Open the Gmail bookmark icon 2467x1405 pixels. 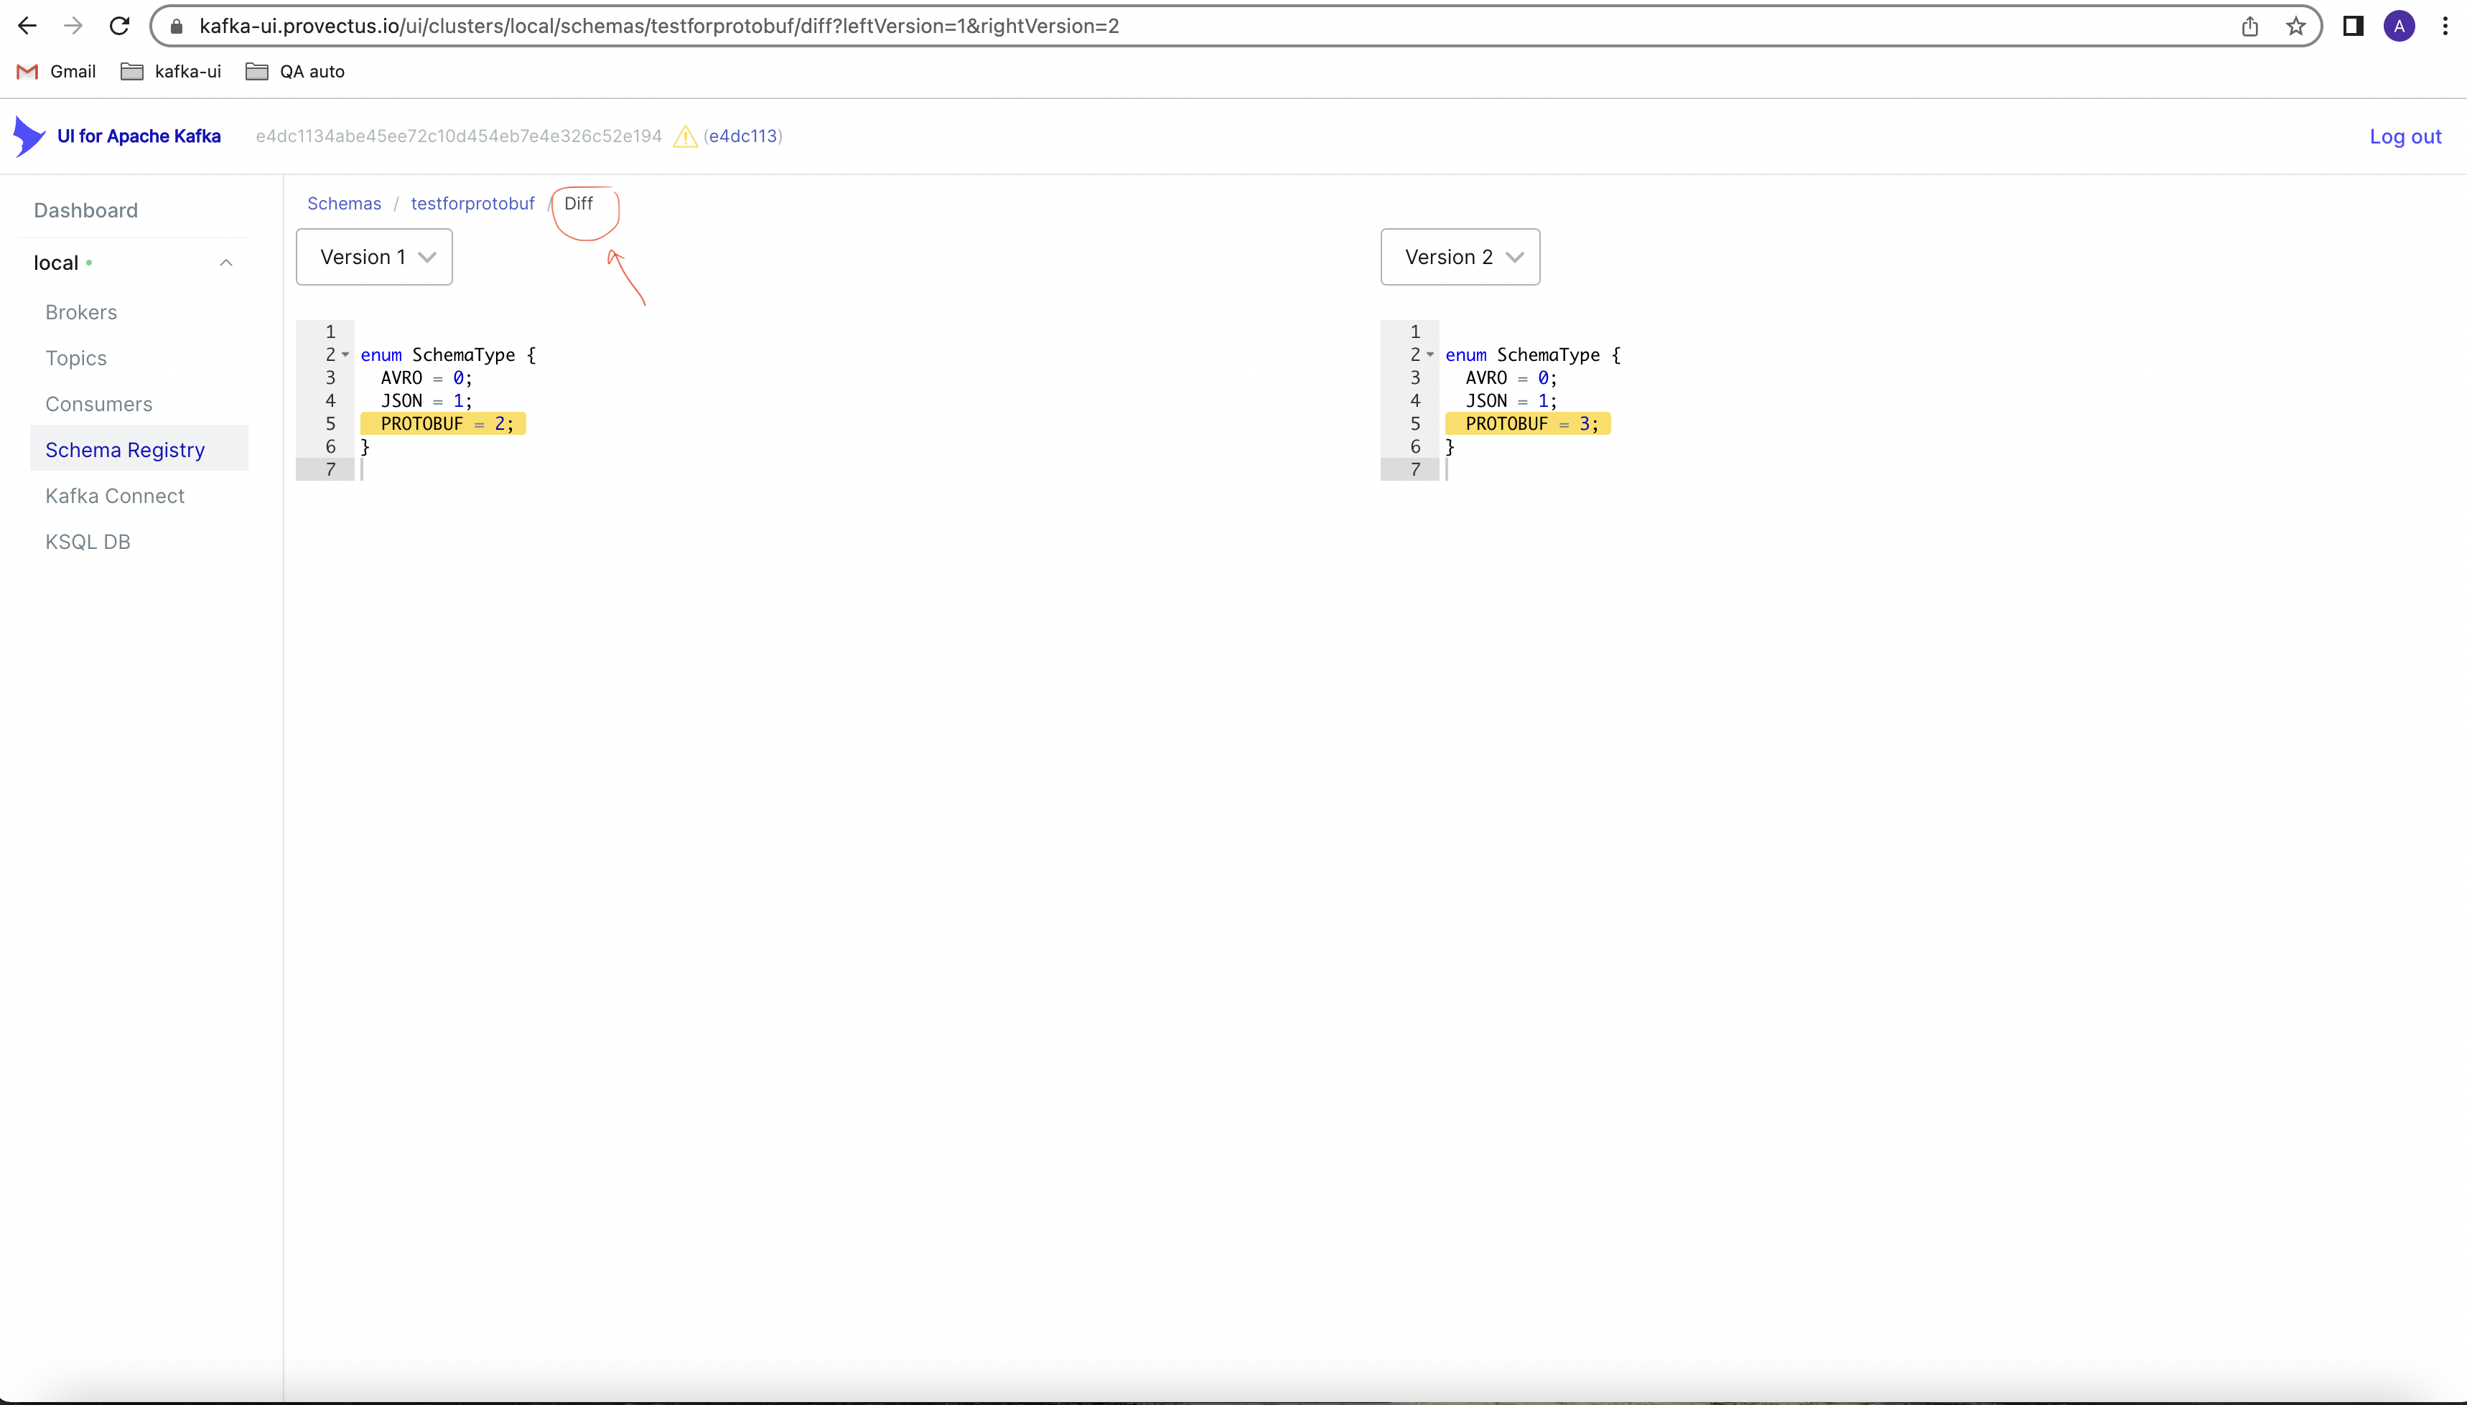[25, 70]
